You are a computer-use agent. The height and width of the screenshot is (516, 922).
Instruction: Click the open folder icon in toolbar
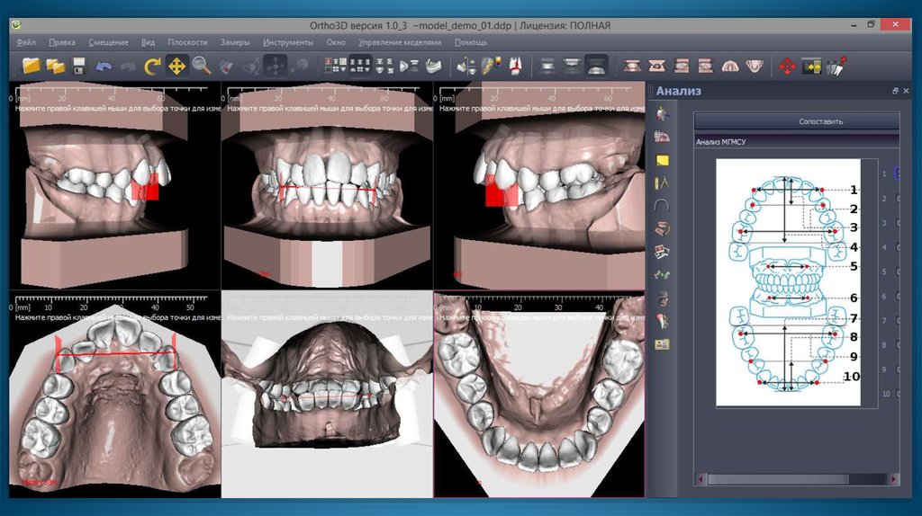(32, 66)
